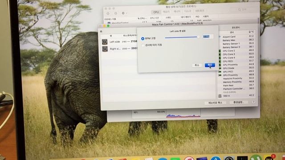The width and height of the screenshot is (285, 160).
Task: Open the App Store icon in Dock
Action: point(216,158)
